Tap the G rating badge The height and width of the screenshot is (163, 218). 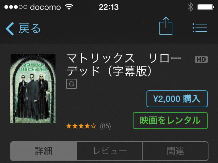(x=72, y=84)
